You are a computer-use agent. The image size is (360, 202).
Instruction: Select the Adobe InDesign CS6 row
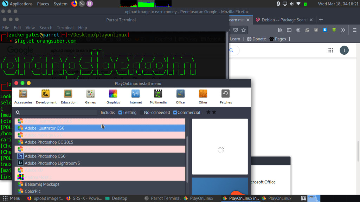pyautogui.click(x=100, y=135)
